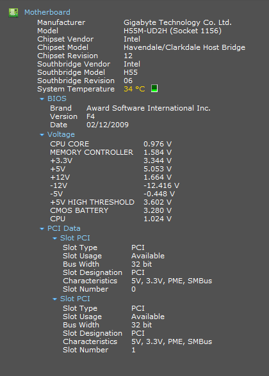Collapse the Voltage section arrow

(42, 134)
